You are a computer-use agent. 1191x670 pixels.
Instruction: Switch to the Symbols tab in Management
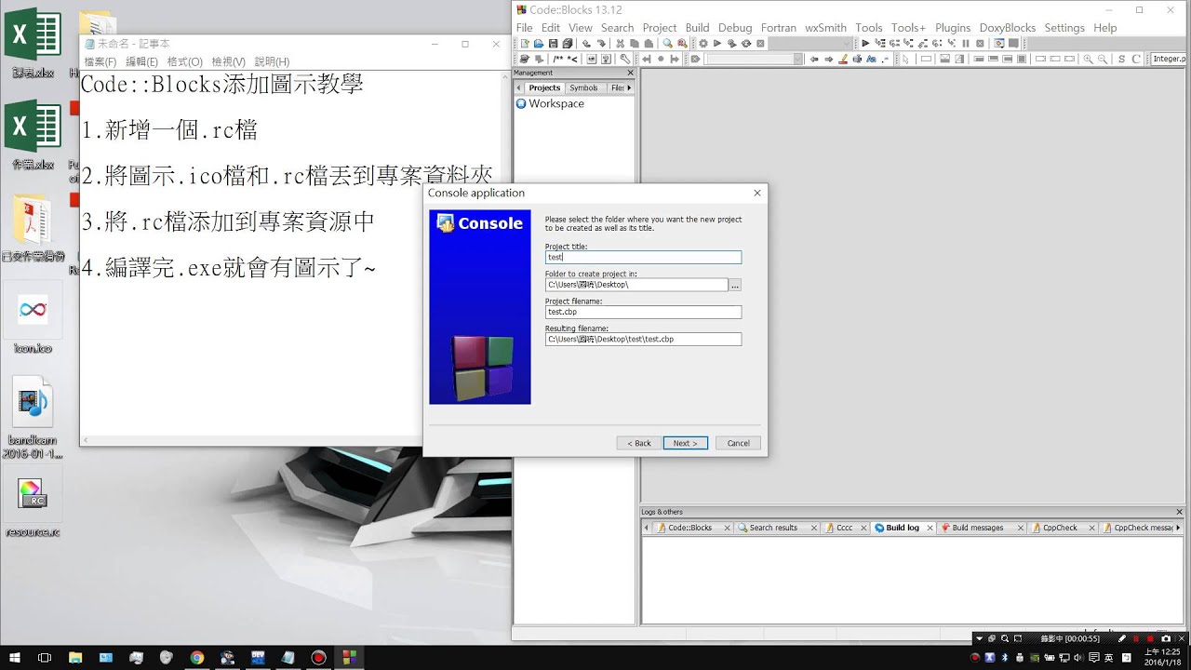(x=583, y=87)
